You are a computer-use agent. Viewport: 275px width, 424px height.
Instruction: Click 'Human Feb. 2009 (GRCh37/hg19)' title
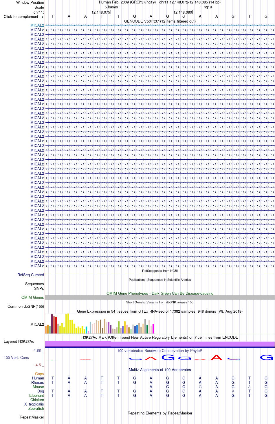click(x=127, y=2)
